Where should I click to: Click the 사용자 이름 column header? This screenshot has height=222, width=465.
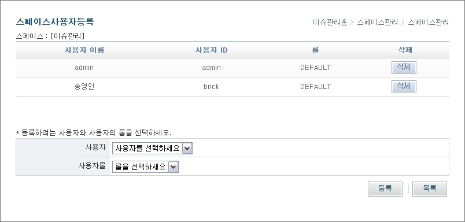(84, 50)
